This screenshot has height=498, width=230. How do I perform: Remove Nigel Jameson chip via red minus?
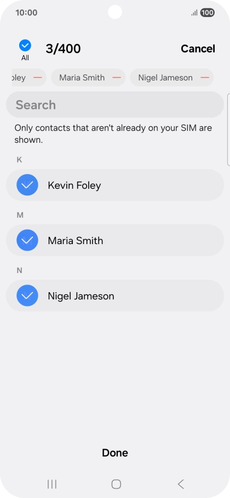pyautogui.click(x=205, y=78)
